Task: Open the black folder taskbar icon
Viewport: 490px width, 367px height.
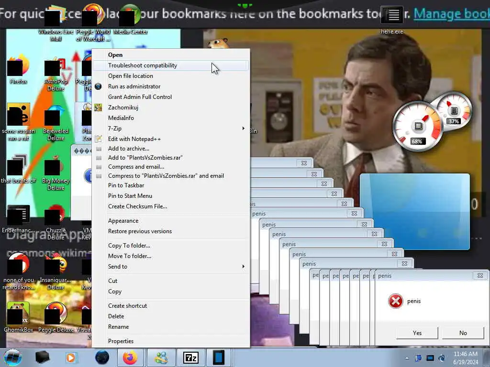Action: coord(42,357)
